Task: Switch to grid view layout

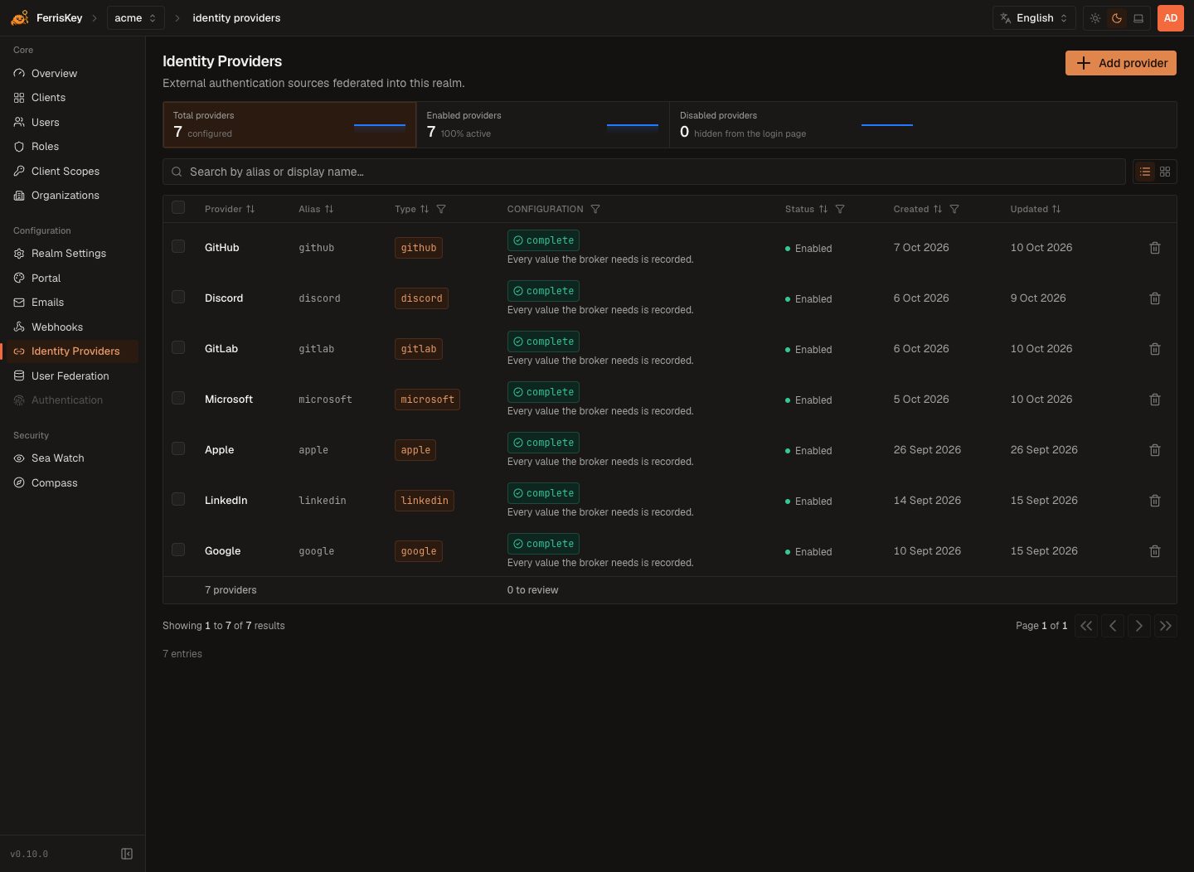Action: pos(1165,172)
